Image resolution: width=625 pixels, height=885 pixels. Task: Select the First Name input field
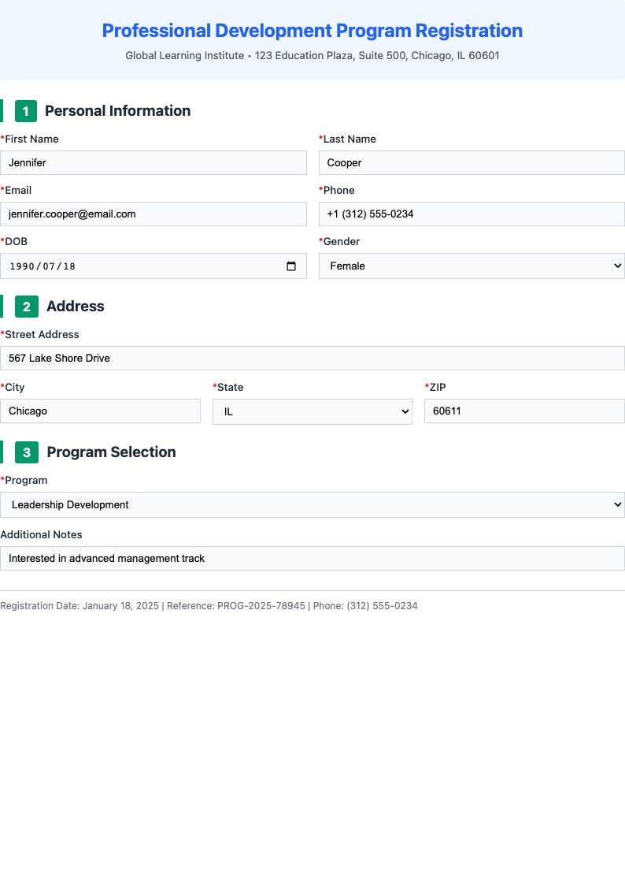(x=153, y=162)
